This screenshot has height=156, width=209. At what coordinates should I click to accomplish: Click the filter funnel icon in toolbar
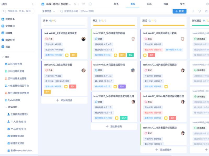coord(200,11)
